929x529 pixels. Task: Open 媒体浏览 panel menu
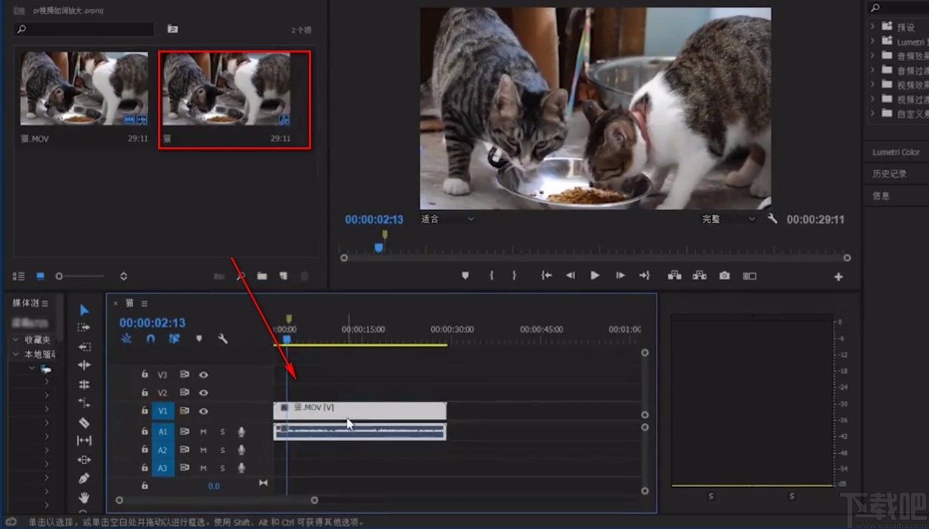pos(45,303)
